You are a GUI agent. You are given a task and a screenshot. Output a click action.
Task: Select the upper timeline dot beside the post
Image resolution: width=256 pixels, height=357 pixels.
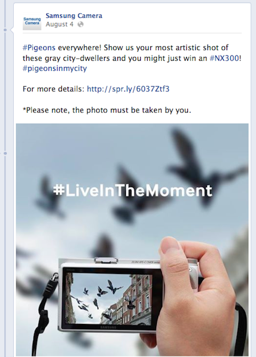pyautogui.click(x=5, y=30)
